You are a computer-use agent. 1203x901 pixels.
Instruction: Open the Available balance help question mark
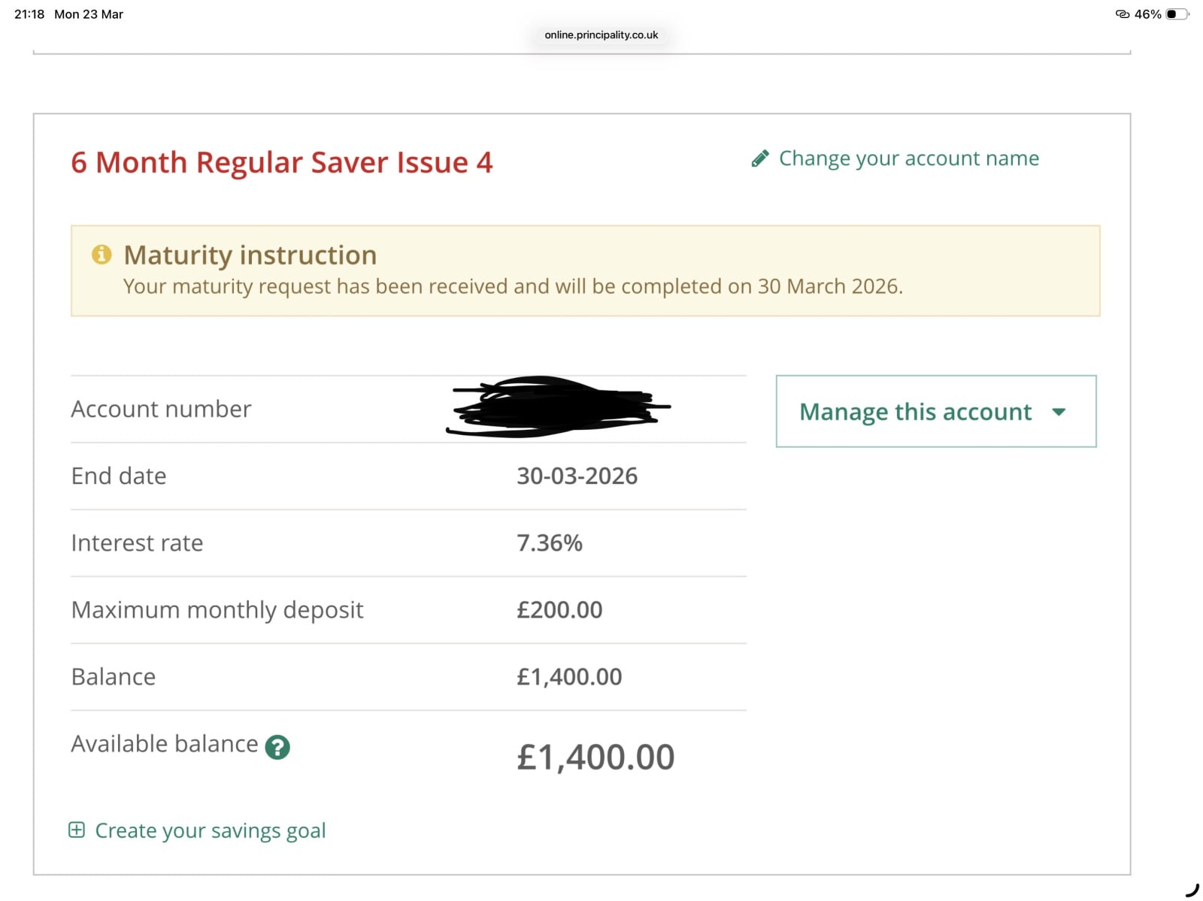coord(277,747)
